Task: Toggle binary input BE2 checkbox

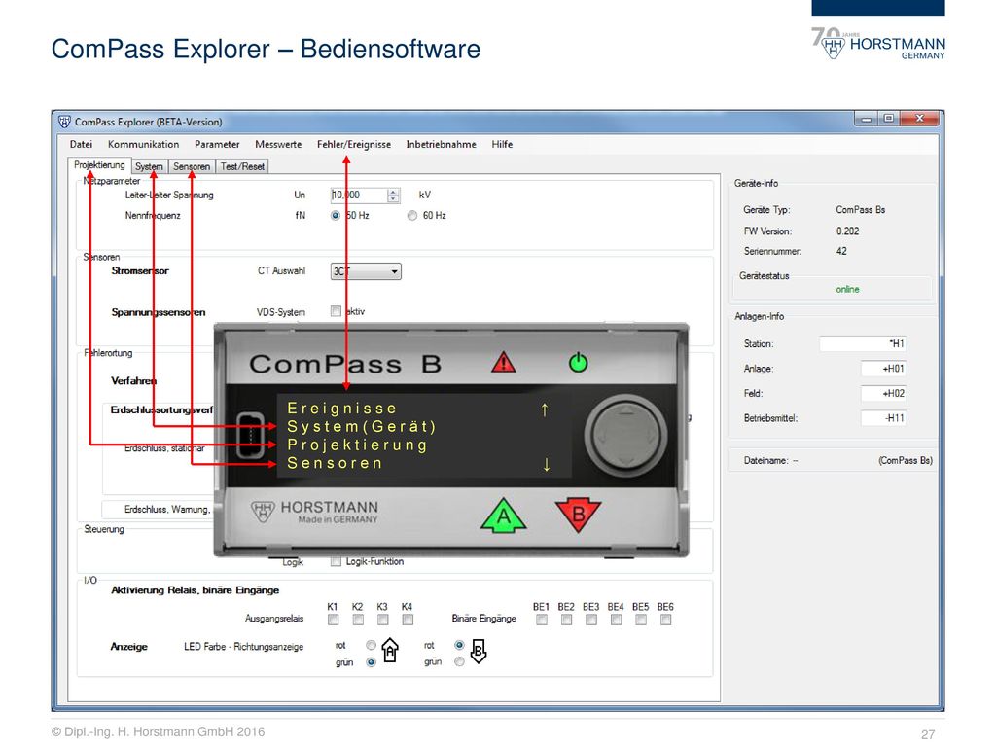Action: point(566,620)
